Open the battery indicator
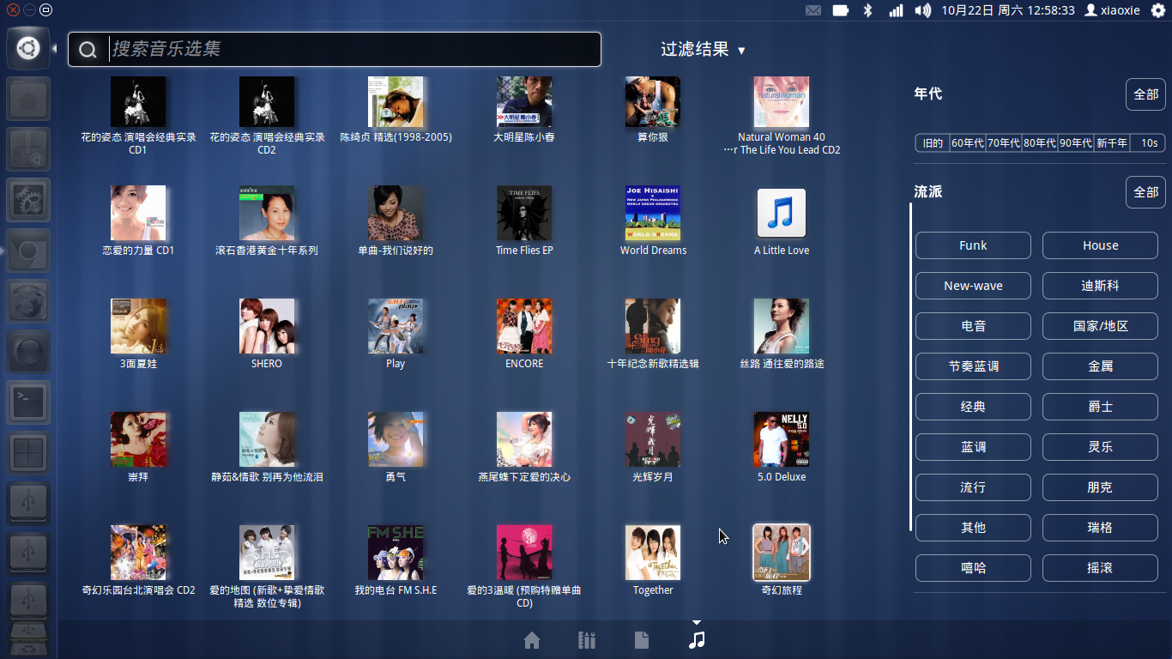 click(841, 10)
